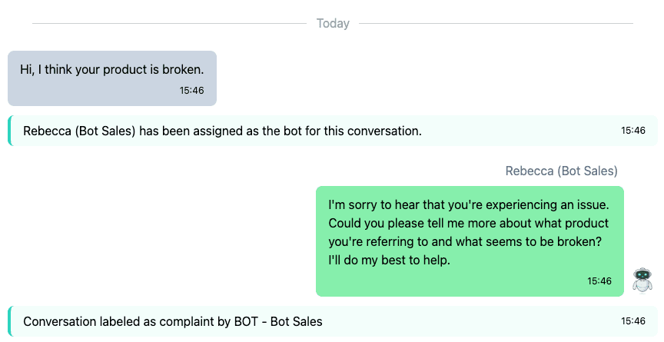
Task: Select the customer message about broken product
Action: (112, 78)
